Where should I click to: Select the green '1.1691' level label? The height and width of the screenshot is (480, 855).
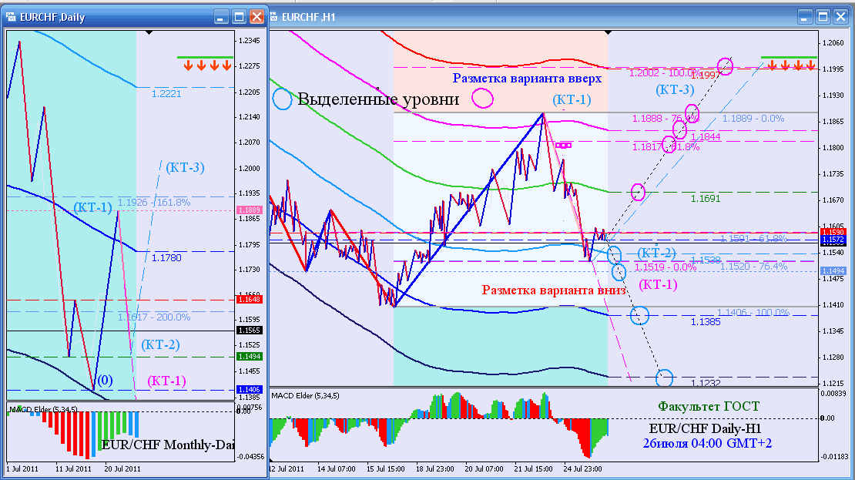(x=706, y=199)
